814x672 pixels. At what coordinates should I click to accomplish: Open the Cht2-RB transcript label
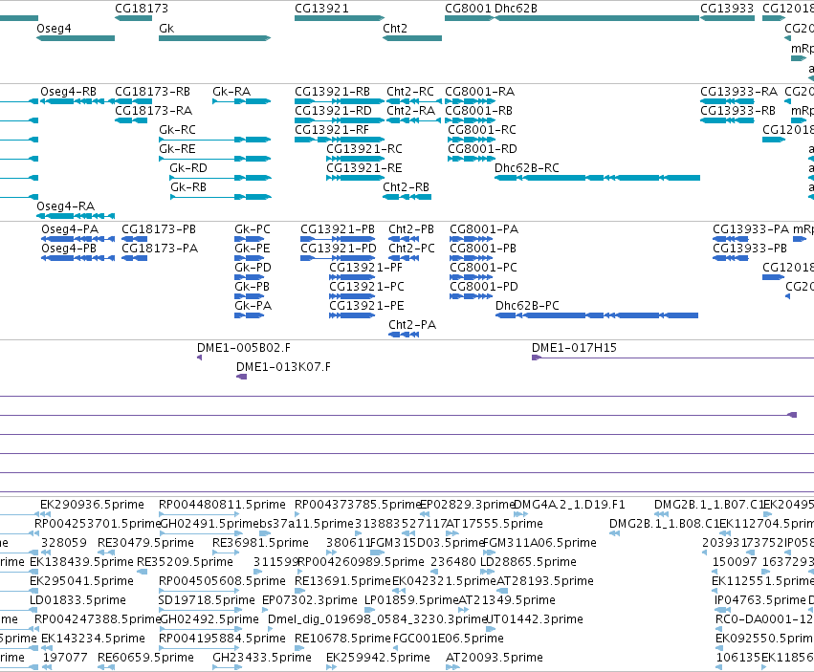coord(406,186)
